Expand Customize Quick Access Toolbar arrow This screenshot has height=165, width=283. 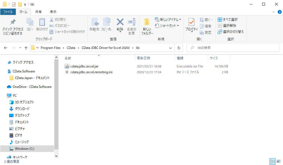25,5
